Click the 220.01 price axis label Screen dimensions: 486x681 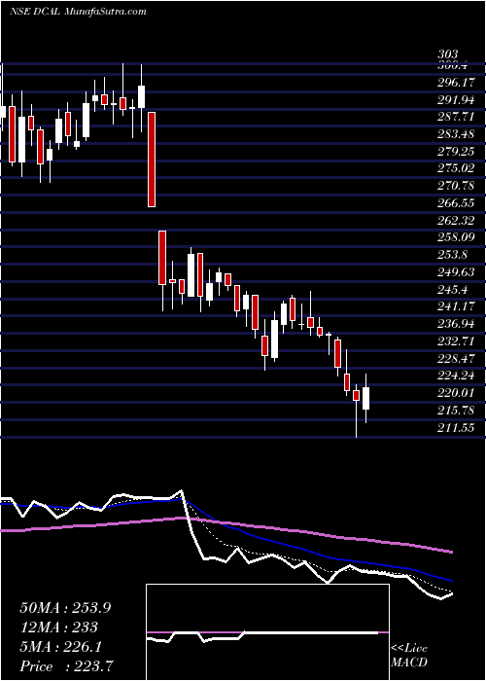click(x=456, y=393)
